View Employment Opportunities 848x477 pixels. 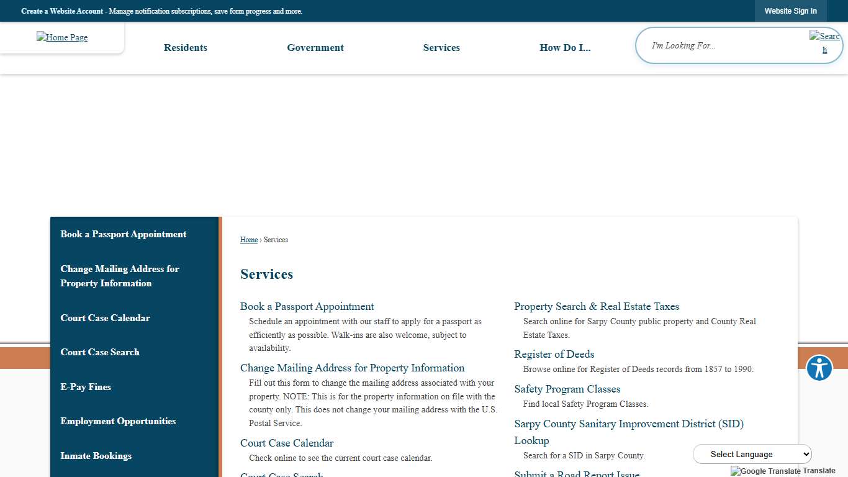pyautogui.click(x=118, y=421)
